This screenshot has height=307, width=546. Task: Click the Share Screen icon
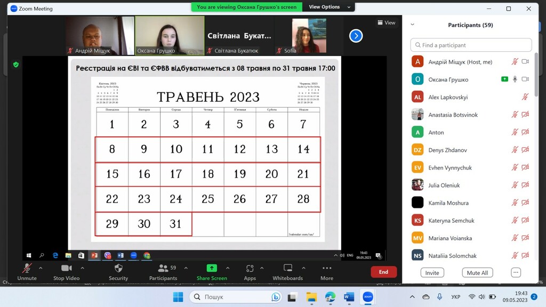212,269
